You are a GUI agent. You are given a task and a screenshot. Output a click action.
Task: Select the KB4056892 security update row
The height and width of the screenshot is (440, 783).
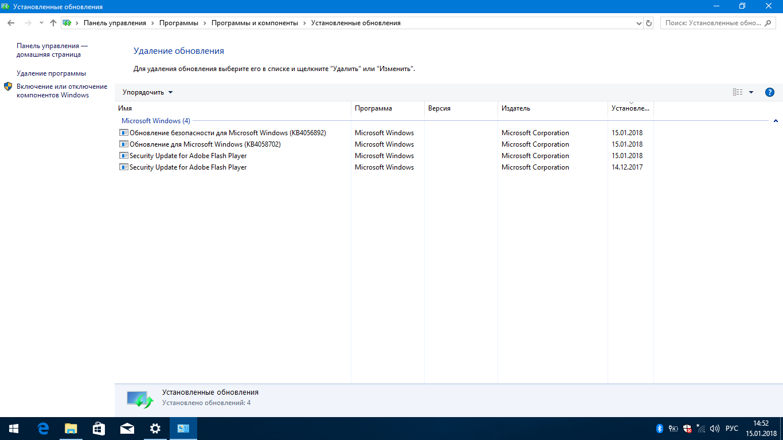coord(384,133)
